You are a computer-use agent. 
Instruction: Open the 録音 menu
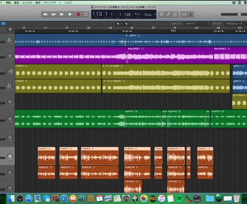pyautogui.click(x=17, y=3)
